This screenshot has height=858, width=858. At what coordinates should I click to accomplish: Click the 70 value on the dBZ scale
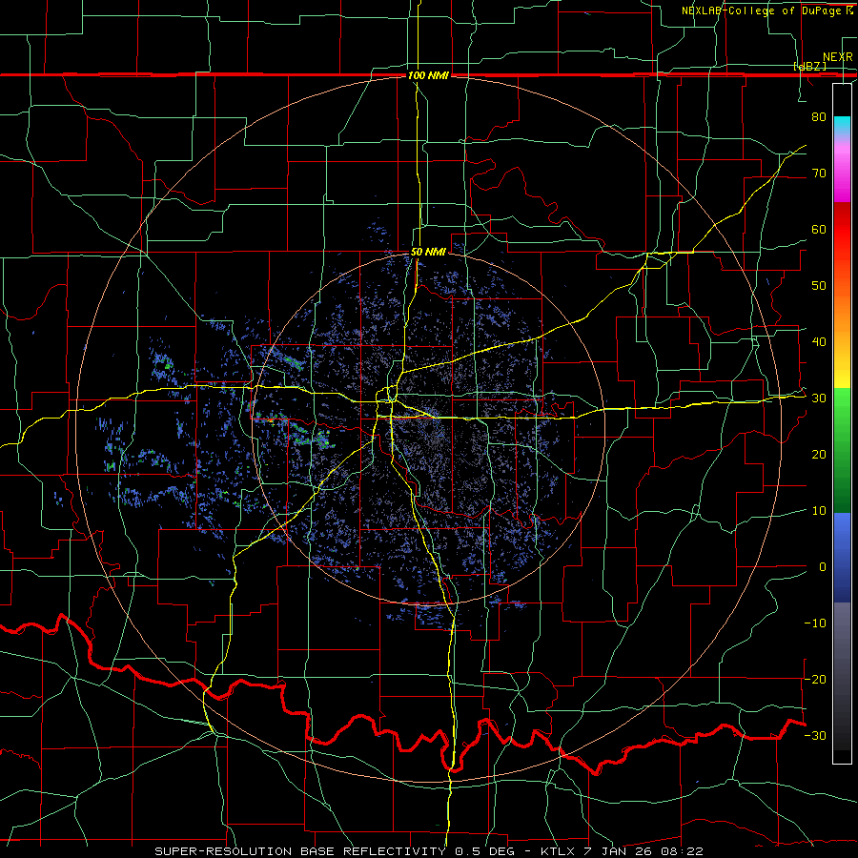pos(819,173)
